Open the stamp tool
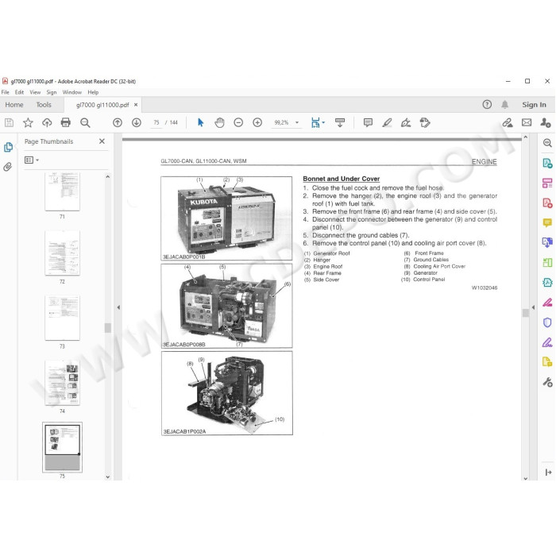This screenshot has height=556, width=556. click(x=425, y=122)
